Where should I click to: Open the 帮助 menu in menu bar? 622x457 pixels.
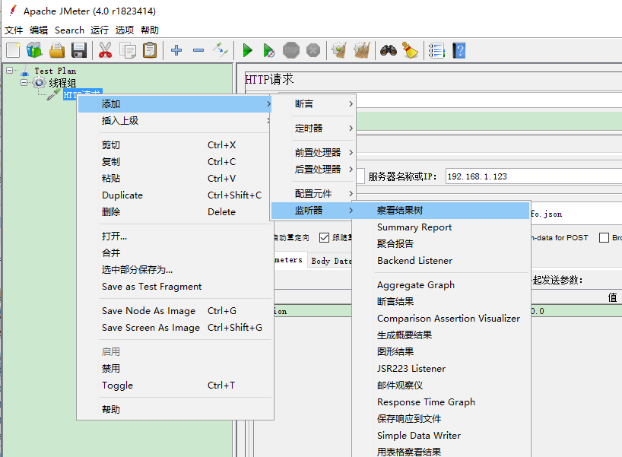[150, 30]
